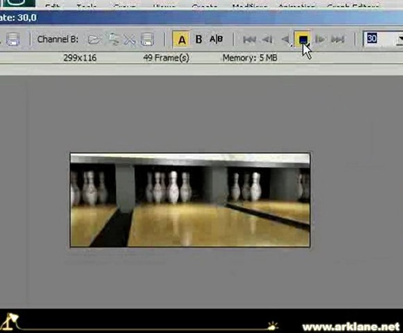Play the animation in reverse

(285, 39)
